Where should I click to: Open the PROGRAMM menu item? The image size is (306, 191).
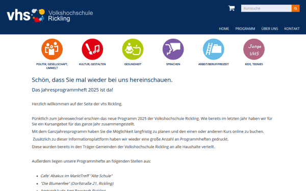(245, 29)
